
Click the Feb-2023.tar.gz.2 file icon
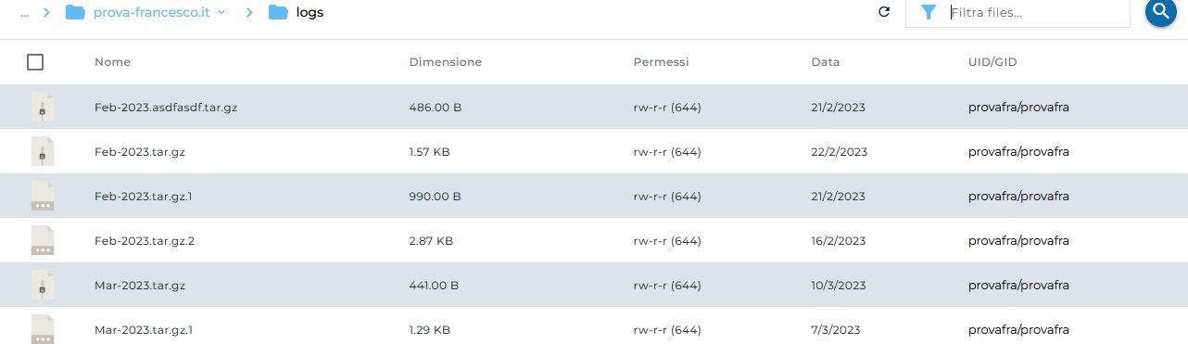pos(42,240)
